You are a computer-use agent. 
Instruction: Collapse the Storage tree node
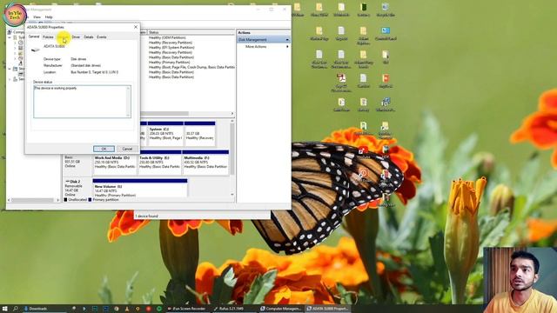point(10,69)
